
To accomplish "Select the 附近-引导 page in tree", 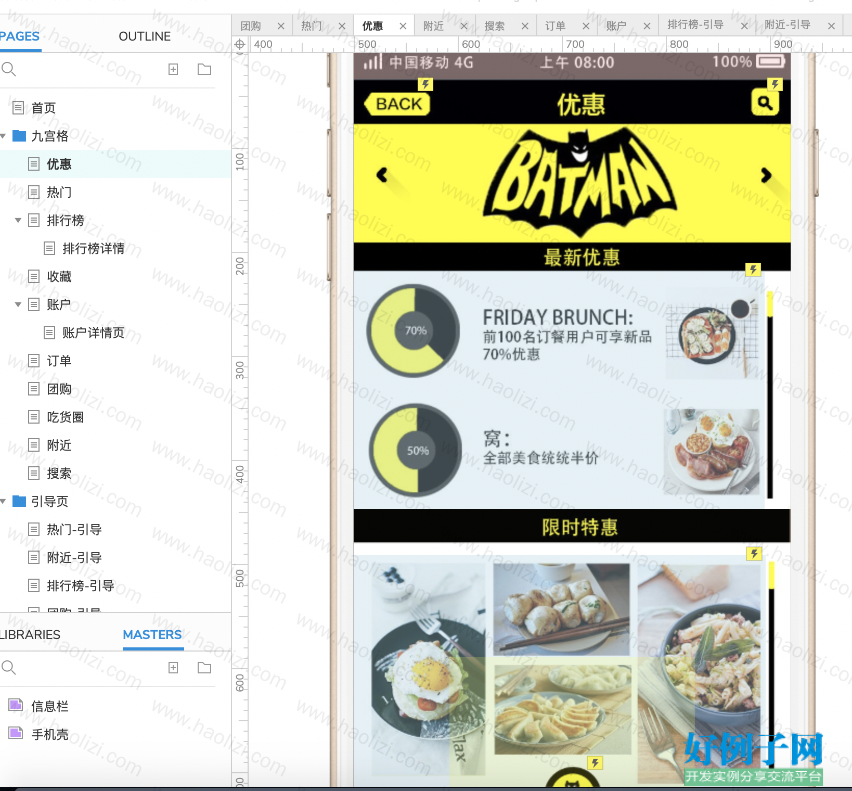I will [74, 558].
